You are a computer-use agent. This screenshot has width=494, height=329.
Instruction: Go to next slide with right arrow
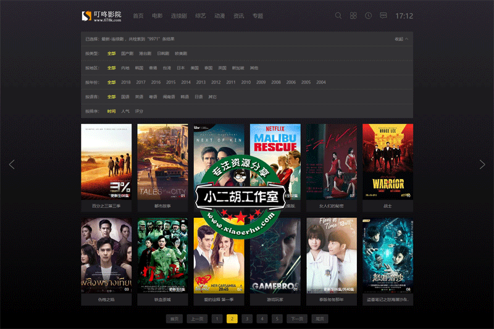point(482,164)
